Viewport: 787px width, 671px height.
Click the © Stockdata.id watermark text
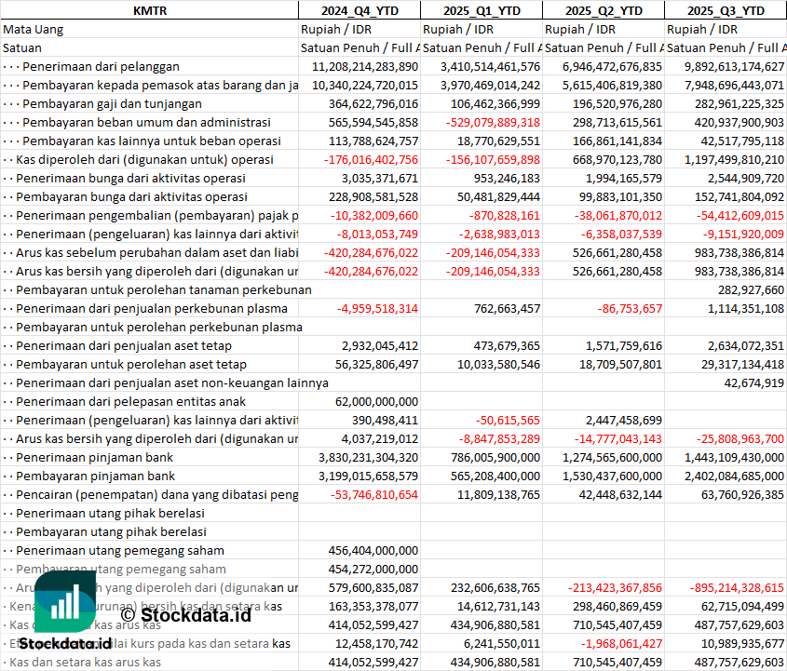(x=185, y=614)
